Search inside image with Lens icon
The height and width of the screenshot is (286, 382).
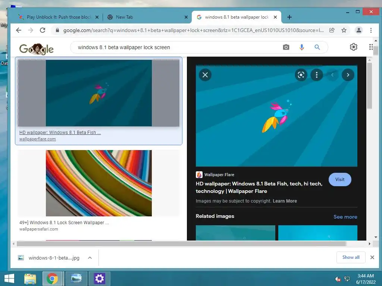click(x=301, y=75)
